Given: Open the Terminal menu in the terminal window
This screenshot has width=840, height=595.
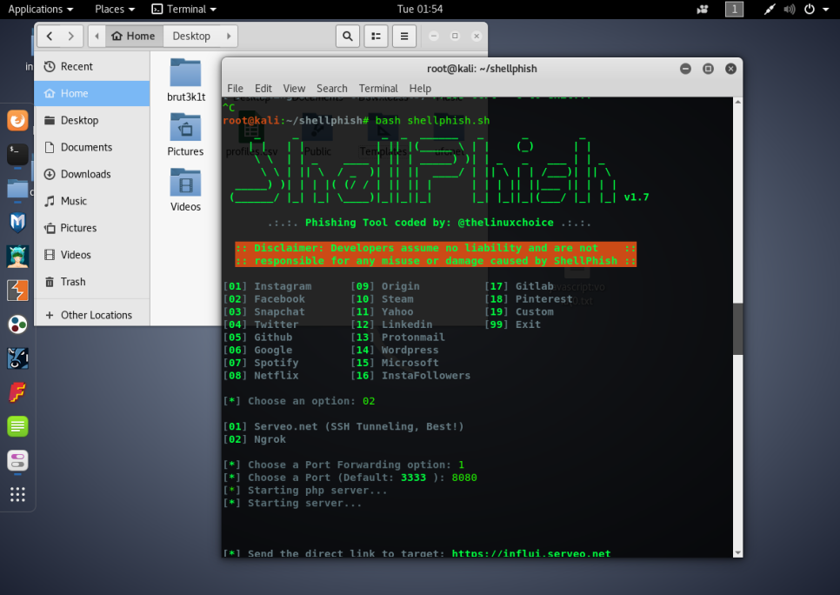Looking at the screenshot, I should 378,89.
